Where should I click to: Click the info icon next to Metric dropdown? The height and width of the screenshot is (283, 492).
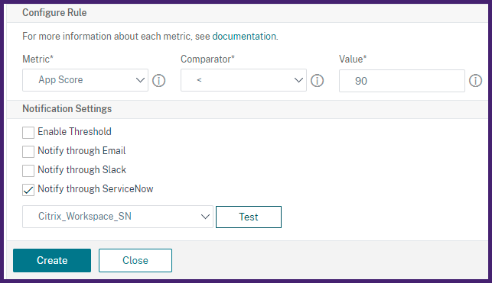tap(158, 81)
